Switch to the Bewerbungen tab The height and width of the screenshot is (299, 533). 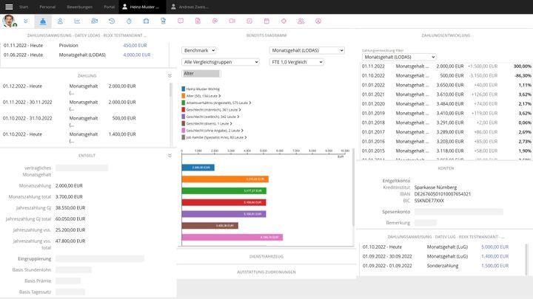(79, 6)
